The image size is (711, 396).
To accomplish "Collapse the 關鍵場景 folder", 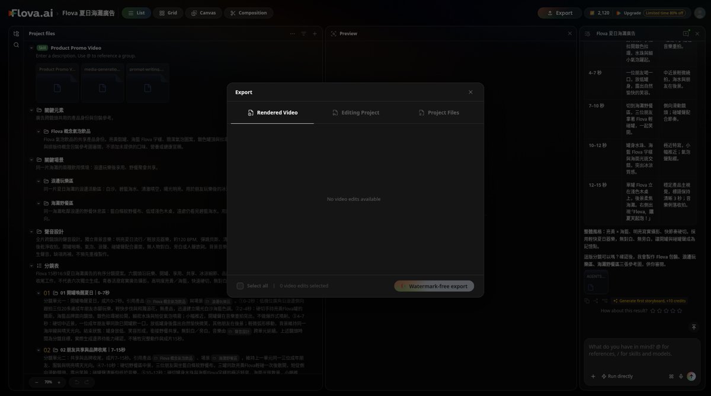I will [31, 160].
